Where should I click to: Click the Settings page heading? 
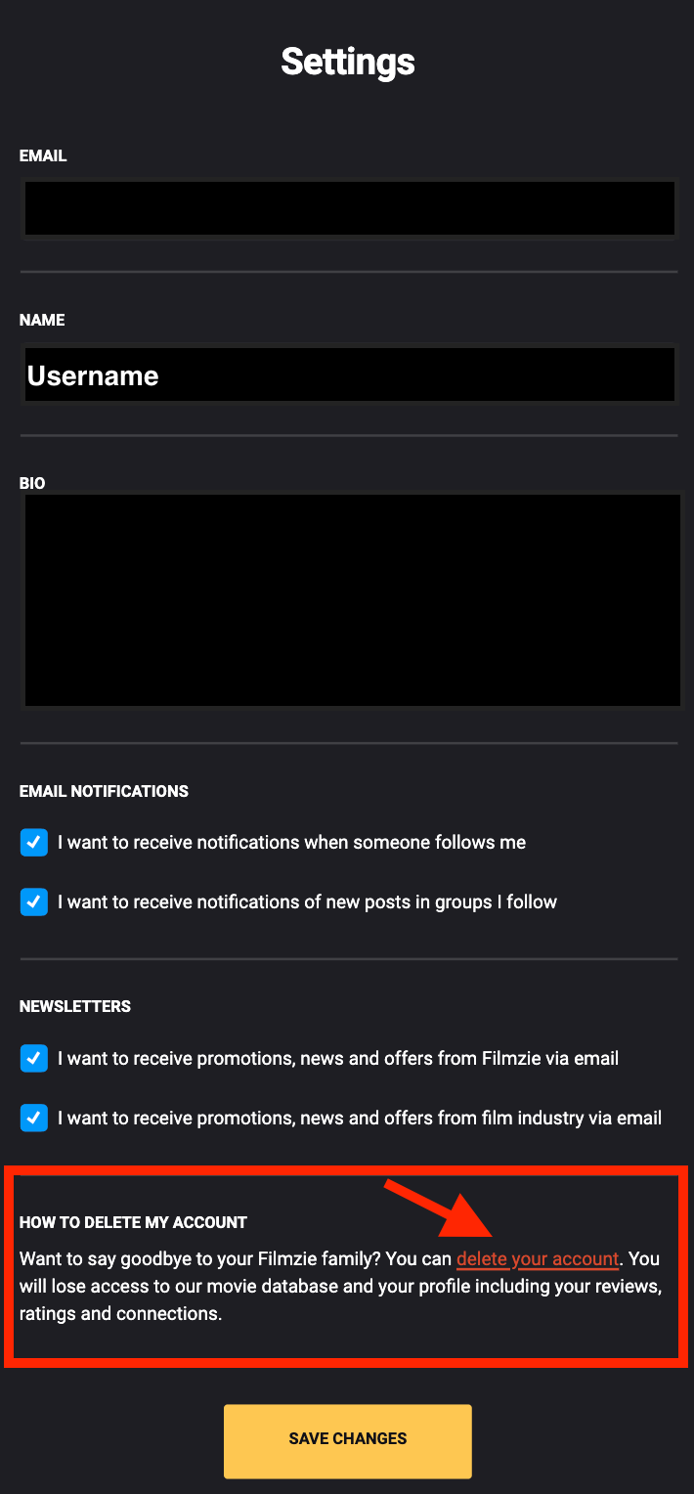[x=348, y=62]
